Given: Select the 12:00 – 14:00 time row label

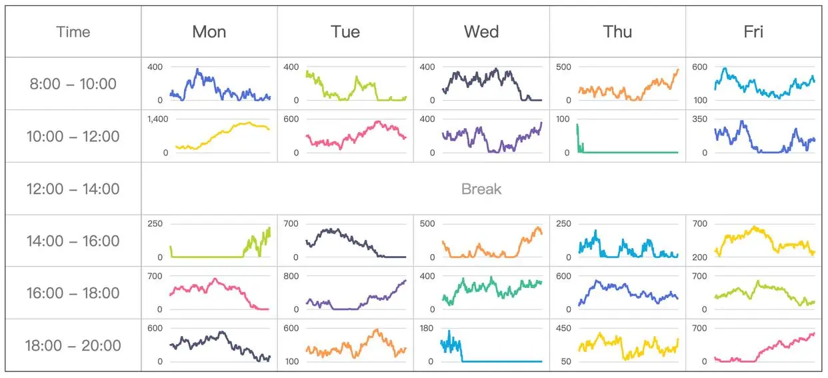Looking at the screenshot, I should pos(73,189).
